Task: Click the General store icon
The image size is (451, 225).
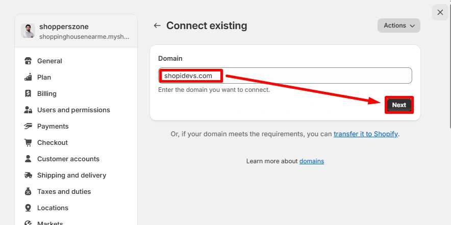Action: (28, 61)
